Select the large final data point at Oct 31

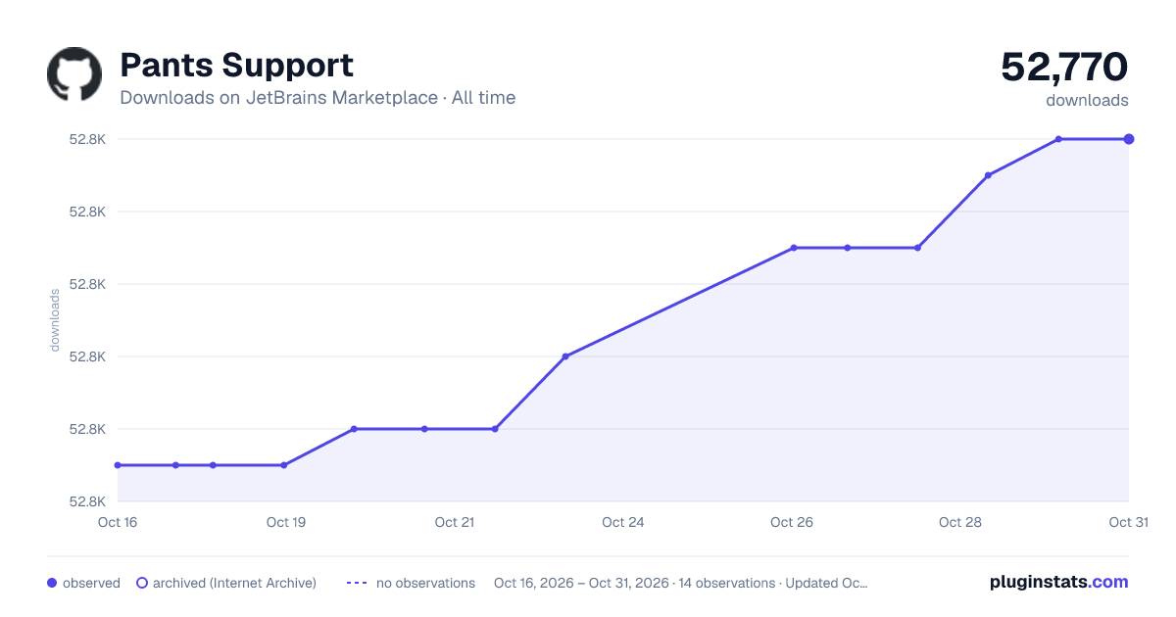click(1129, 139)
